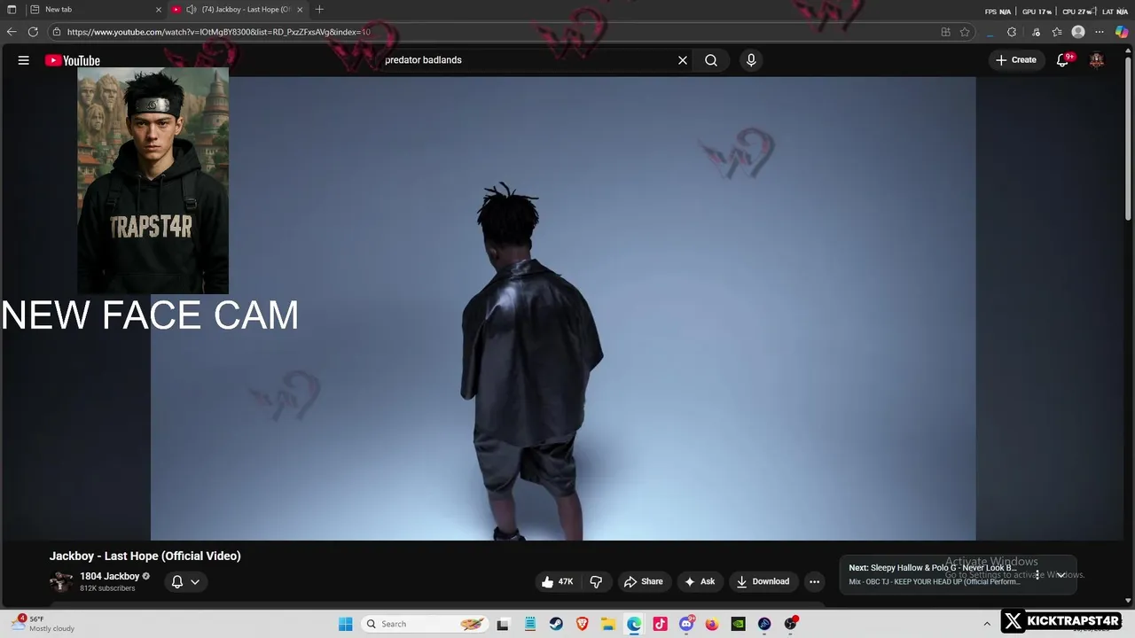Click the URL address bar
This screenshot has height=638, width=1135.
[x=497, y=32]
